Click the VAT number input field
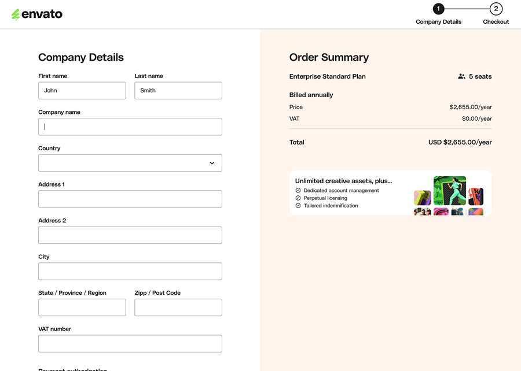 (130, 343)
